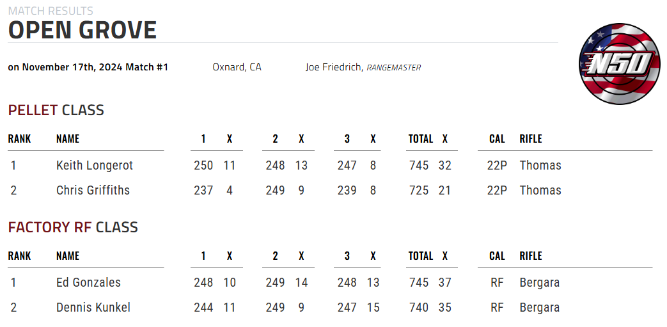Select shooter name Chris Griffiths
667x327 pixels.
(x=93, y=190)
